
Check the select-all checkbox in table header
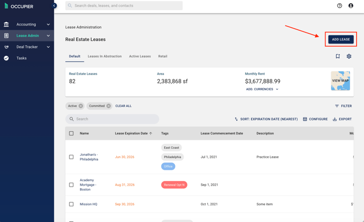tap(71, 133)
